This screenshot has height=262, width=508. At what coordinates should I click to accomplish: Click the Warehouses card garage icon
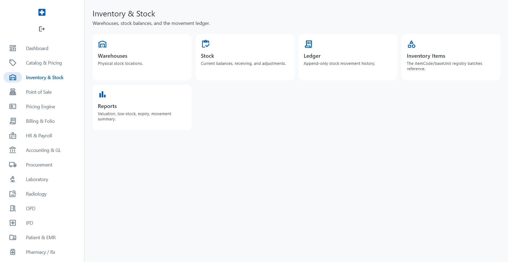pos(102,44)
